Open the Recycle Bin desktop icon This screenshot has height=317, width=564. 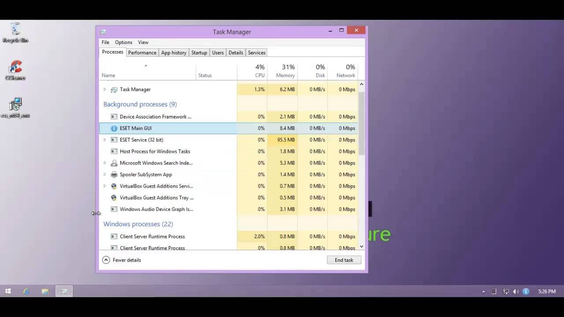tap(15, 33)
